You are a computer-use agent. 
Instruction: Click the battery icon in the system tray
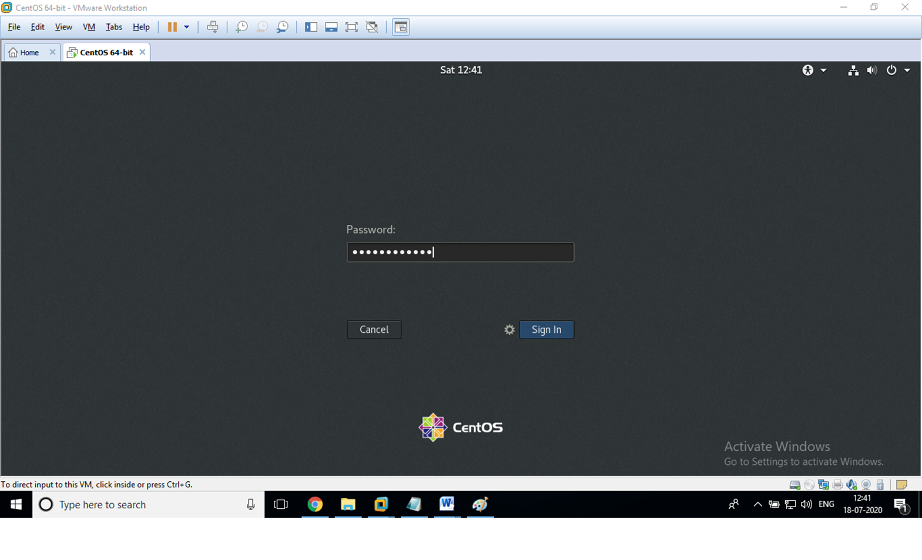(774, 504)
